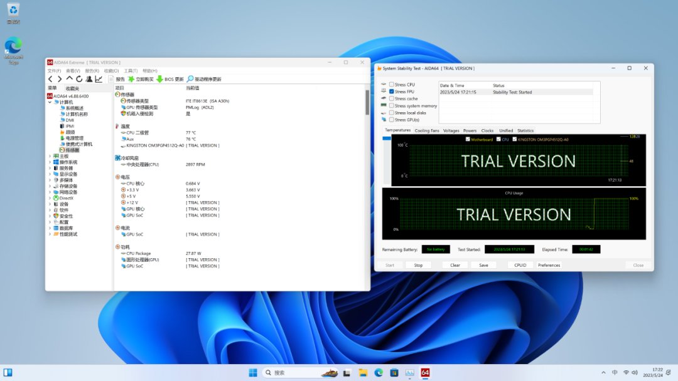Screen dimensions: 678x381
Task: Click the forward arrow in AIDA64 toolbar
Action: [60, 79]
